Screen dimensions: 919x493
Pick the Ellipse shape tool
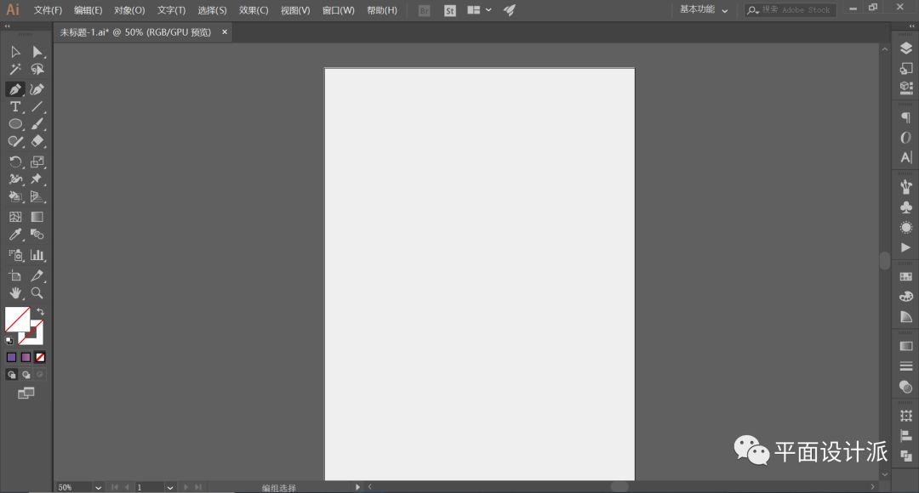pos(15,124)
